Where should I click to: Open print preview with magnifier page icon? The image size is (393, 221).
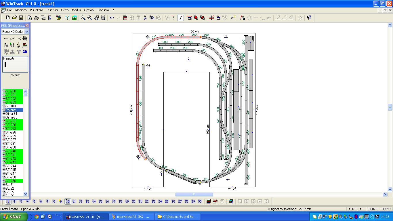(30, 18)
